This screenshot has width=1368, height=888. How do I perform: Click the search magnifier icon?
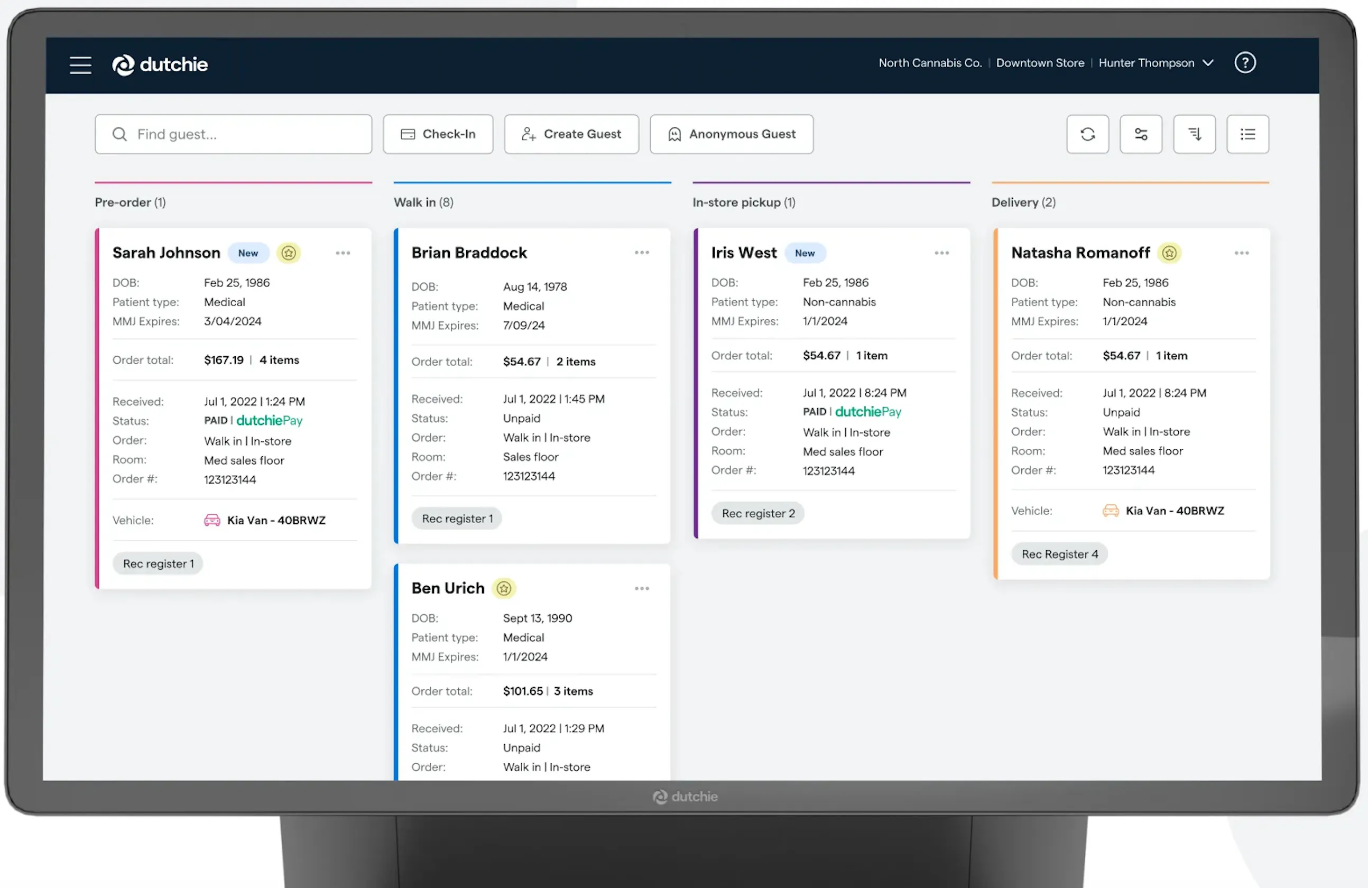coord(119,134)
